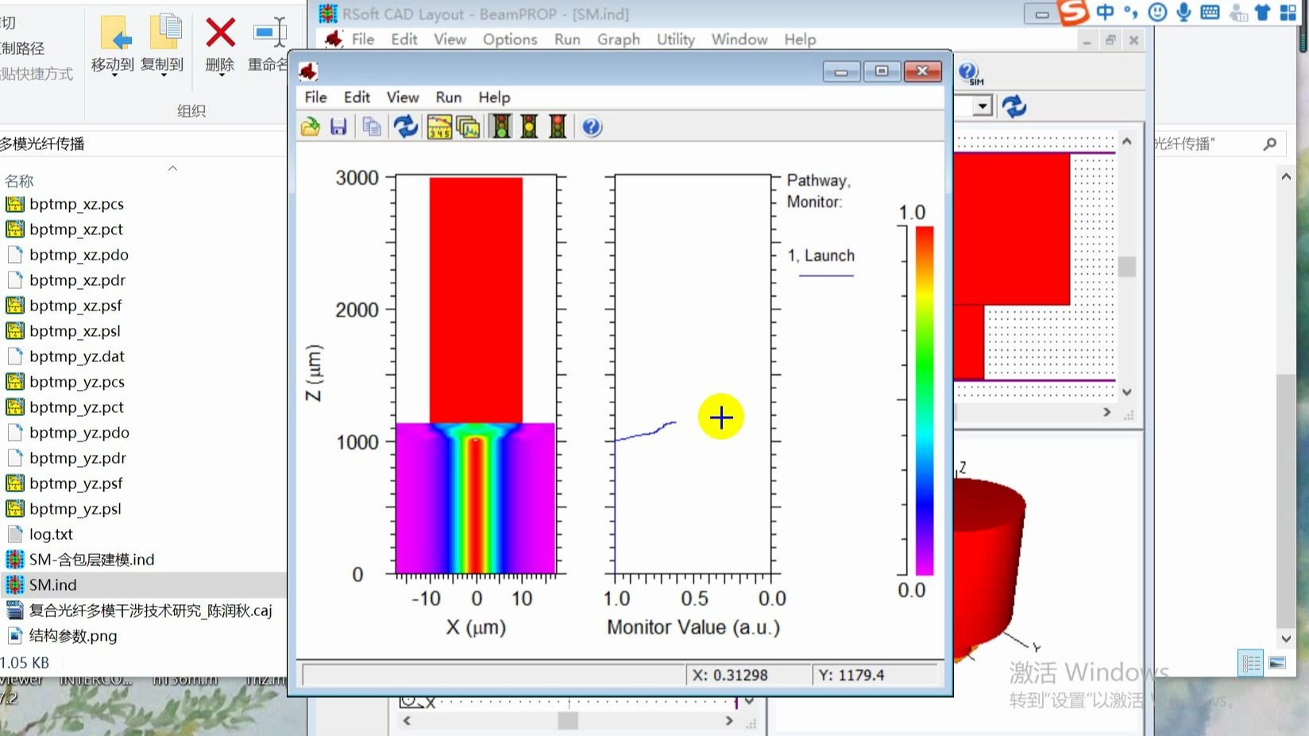Open Graph menu in RSoft CAD window
Screen dimensions: 1309x736
tap(618, 39)
